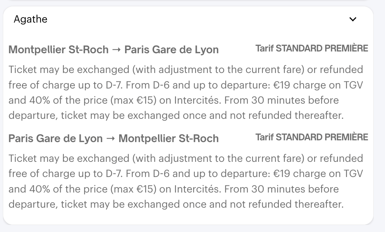The image size is (385, 232).
Task: Collapse the Agathe passenger section chevron
Action: [353, 19]
